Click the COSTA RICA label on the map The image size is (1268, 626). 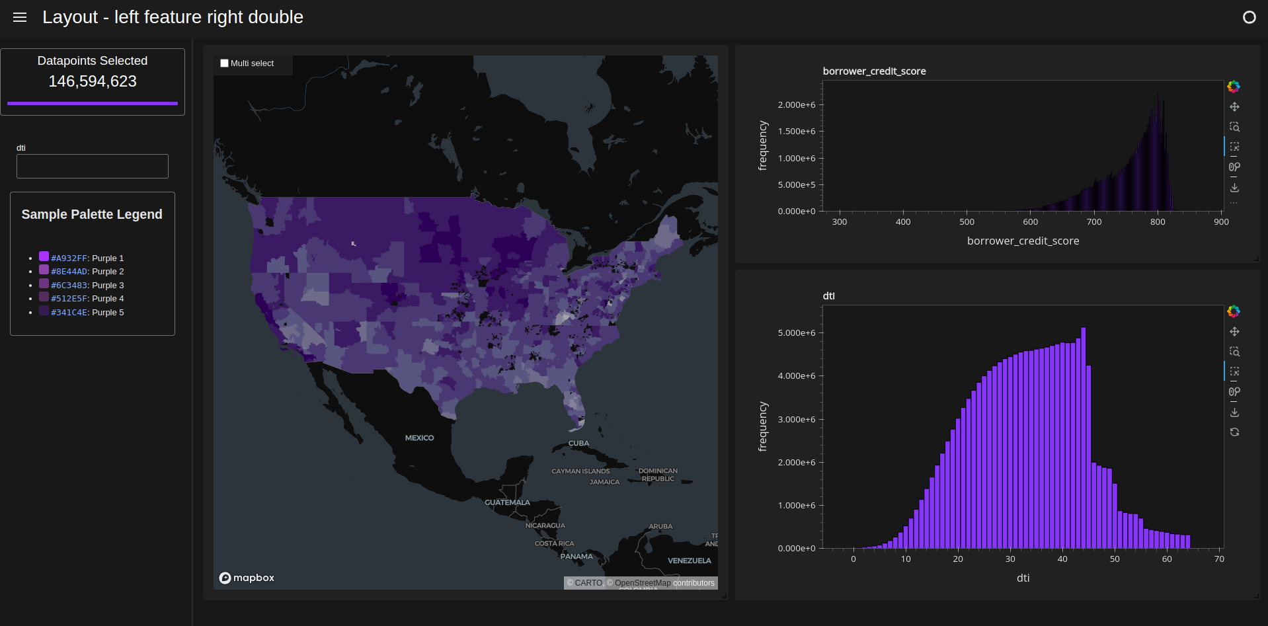(x=554, y=543)
